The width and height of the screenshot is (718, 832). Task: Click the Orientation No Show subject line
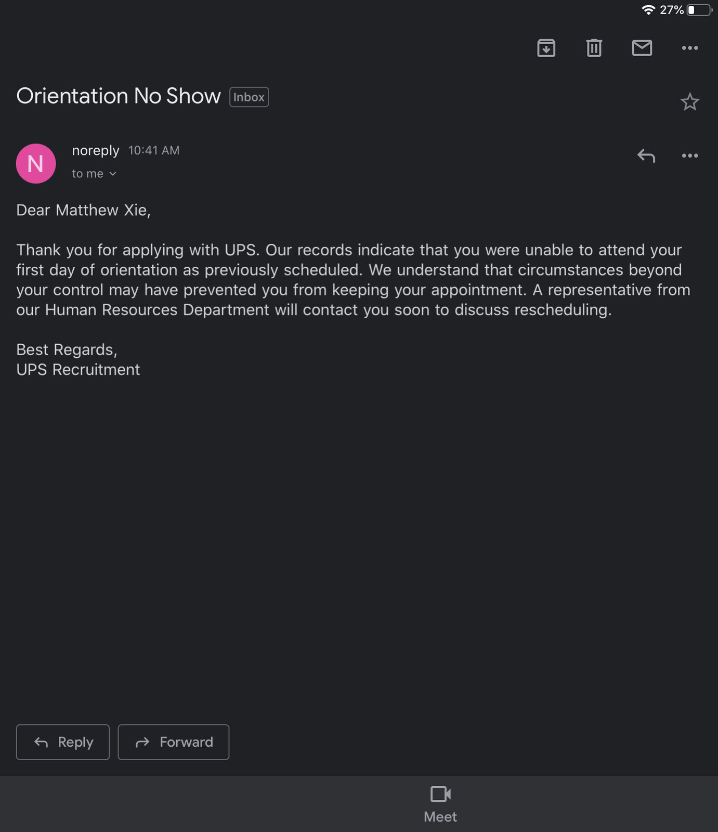119,96
